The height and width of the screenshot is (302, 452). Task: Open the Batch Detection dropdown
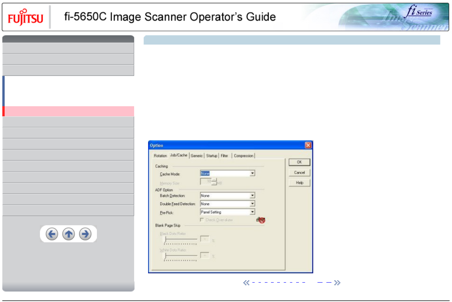252,196
